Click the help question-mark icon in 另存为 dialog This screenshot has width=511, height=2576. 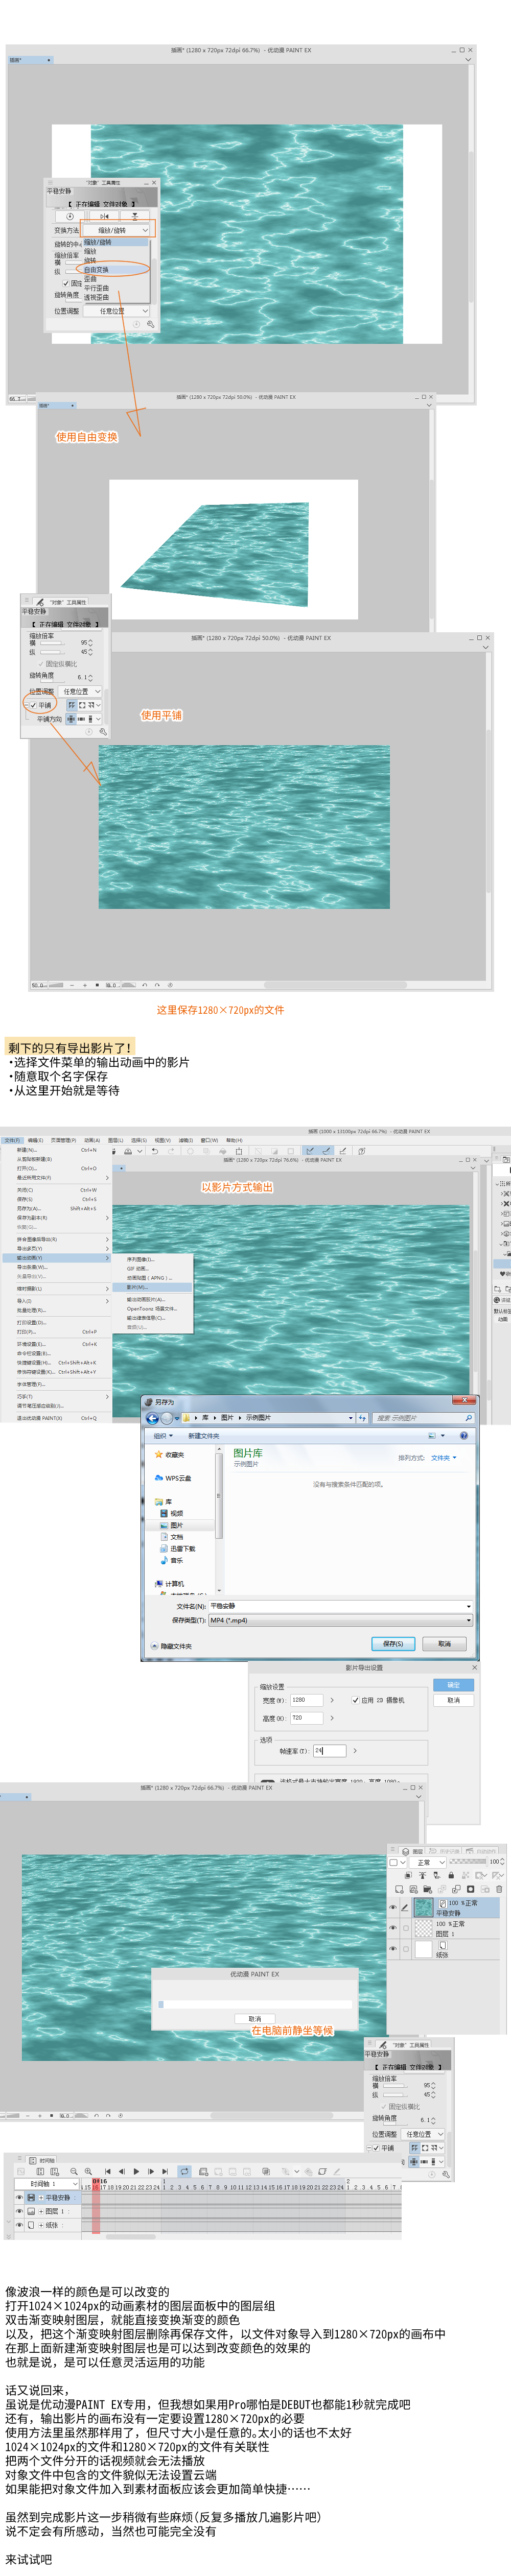[x=463, y=1435]
